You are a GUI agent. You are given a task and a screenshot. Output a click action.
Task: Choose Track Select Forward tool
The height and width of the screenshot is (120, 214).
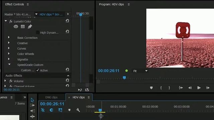pos(32,105)
